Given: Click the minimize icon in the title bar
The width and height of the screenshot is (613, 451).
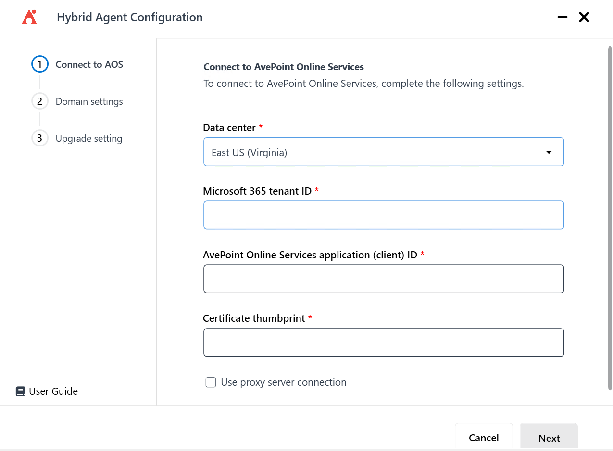Looking at the screenshot, I should [562, 17].
